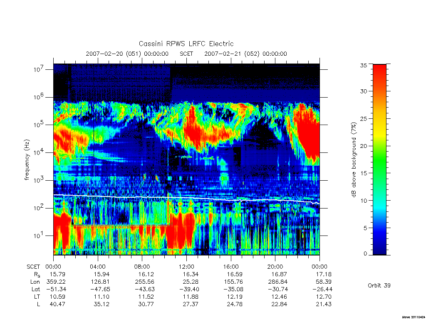Click L-shell value 40.47
This screenshot has width=426, height=319.
57,304
